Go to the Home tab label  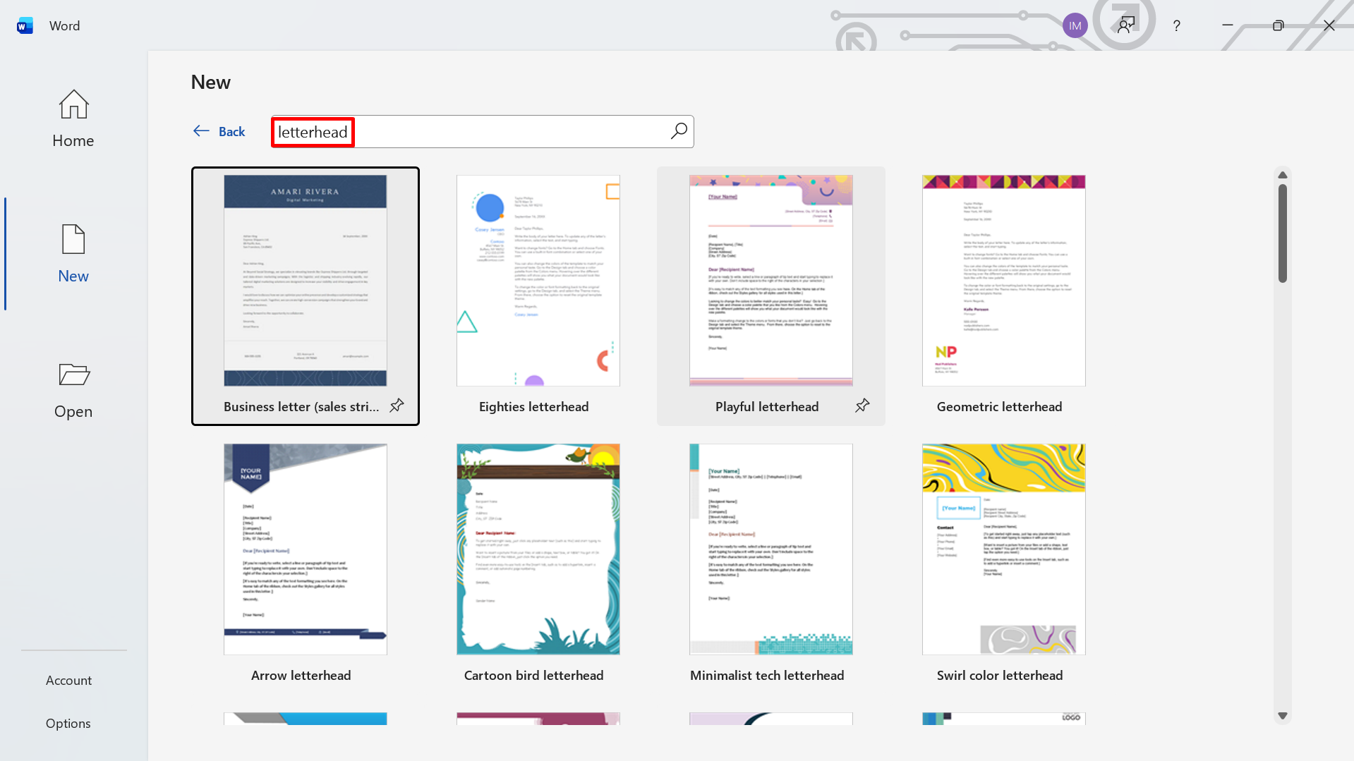pos(73,141)
